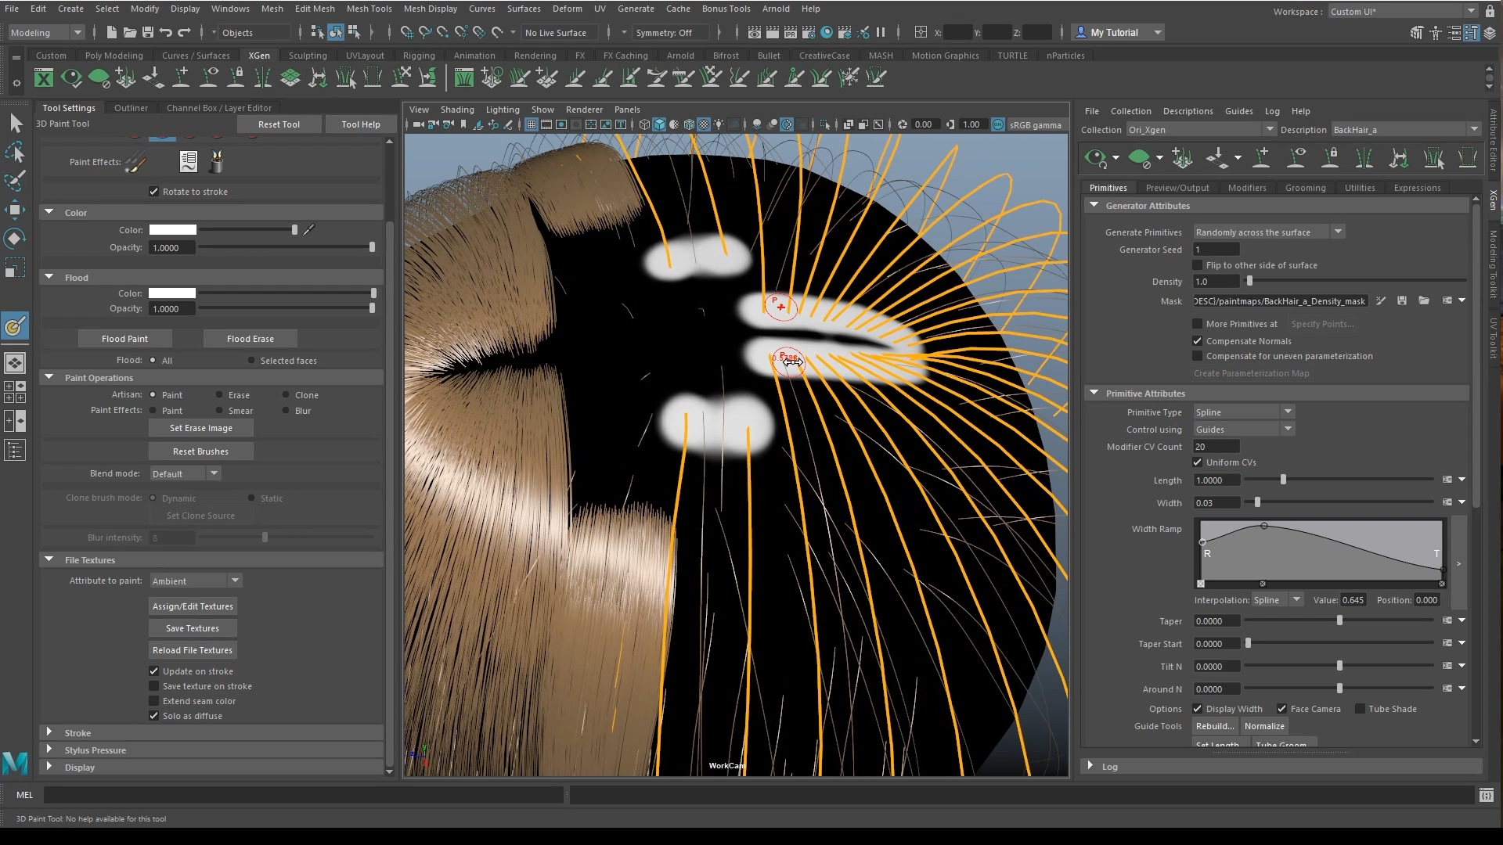This screenshot has width=1503, height=845.
Task: Enable Save texture on stroke
Action: point(154,686)
